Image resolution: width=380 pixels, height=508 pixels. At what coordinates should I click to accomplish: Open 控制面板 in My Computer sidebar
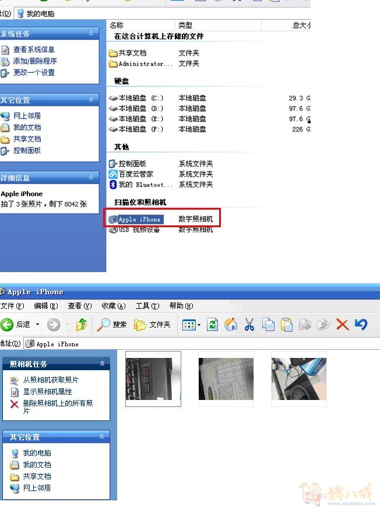(27, 150)
